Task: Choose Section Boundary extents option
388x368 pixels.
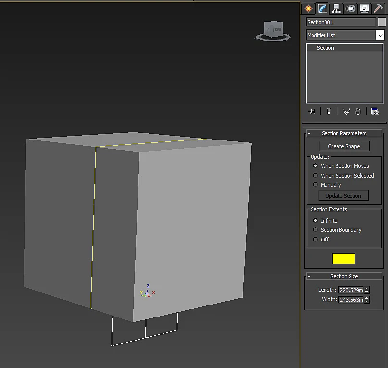Action: point(315,230)
